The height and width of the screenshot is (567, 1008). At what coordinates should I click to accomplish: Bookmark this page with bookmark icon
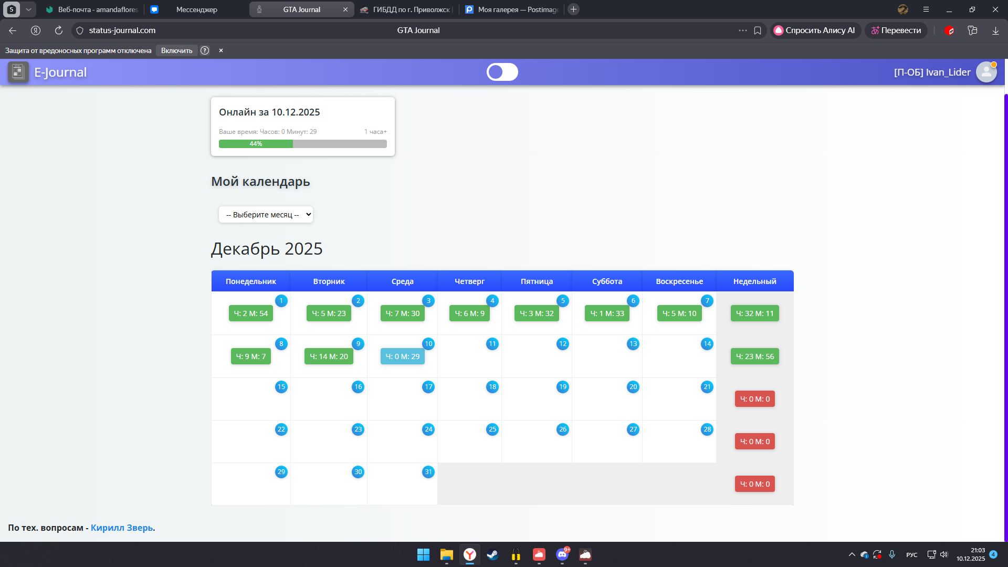758,30
